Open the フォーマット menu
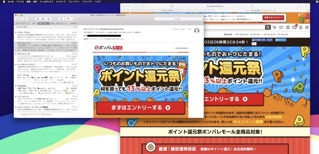The image size is (319, 154). click(74, 2)
